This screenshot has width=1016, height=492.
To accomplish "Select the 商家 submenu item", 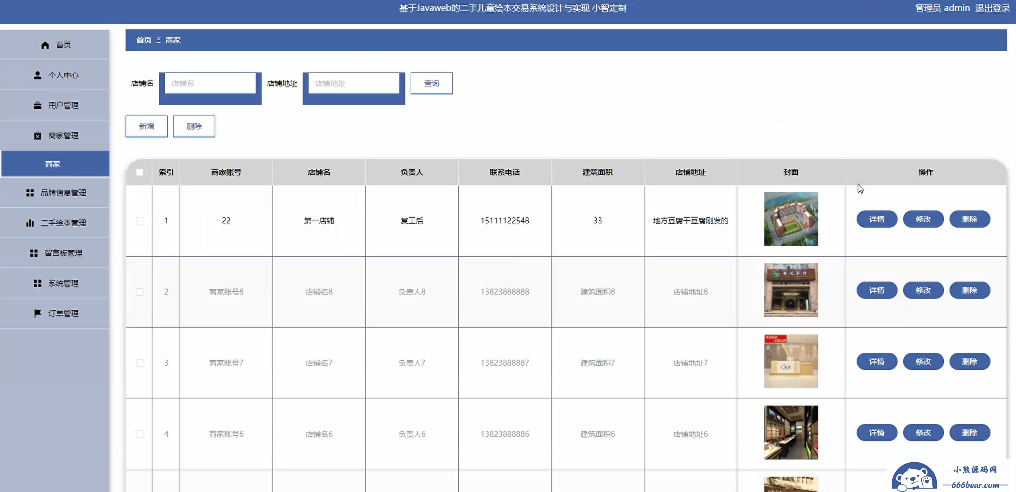I will point(55,164).
